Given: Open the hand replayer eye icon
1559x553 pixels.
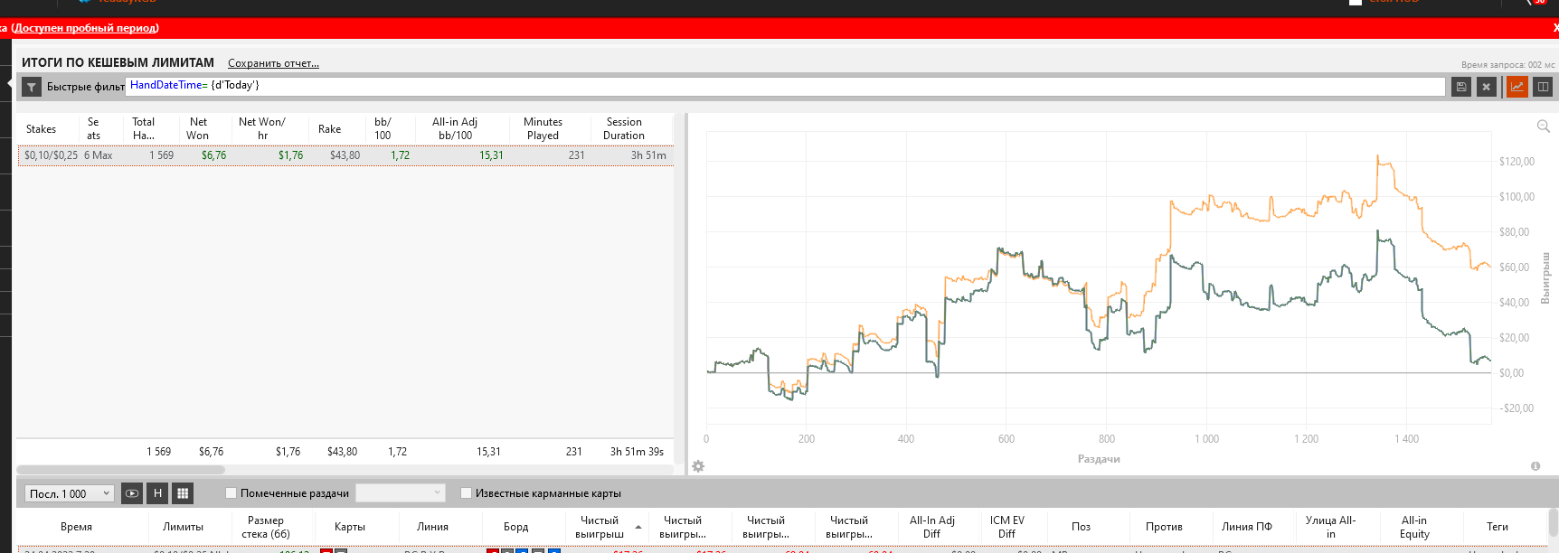Looking at the screenshot, I should click(x=132, y=493).
